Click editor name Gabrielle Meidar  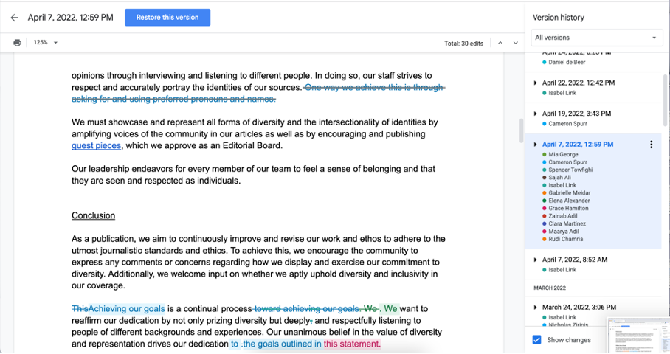pos(570,193)
